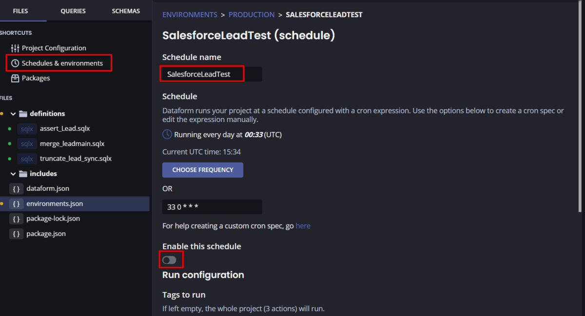Switch to the Schemas tab
Screen dimensions: 585x316
click(x=126, y=11)
